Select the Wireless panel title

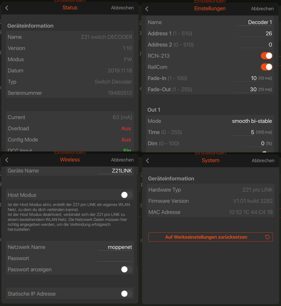(70, 160)
